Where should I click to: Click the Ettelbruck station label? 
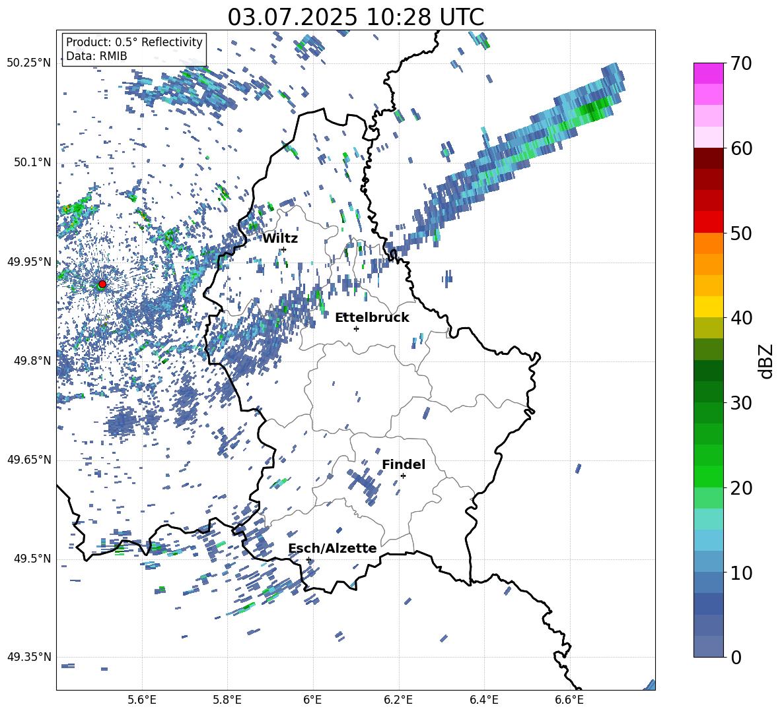[x=372, y=318]
